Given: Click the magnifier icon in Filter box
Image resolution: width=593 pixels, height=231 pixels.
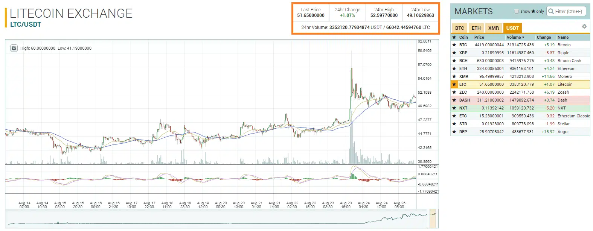Looking at the screenshot, I should 551,11.
